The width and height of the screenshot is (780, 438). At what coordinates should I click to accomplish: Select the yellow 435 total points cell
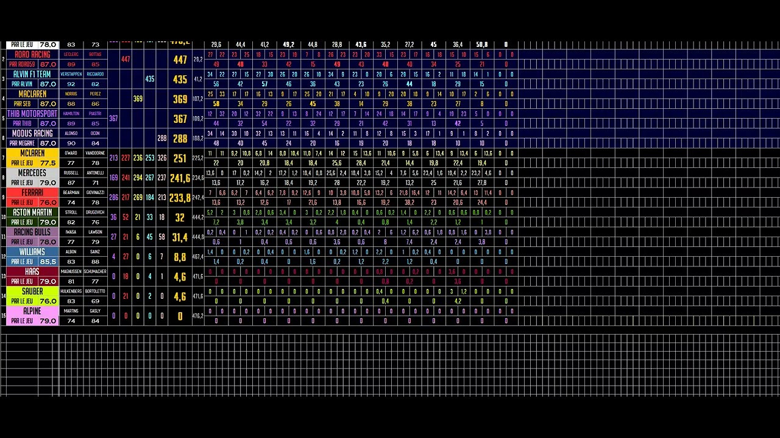180,79
